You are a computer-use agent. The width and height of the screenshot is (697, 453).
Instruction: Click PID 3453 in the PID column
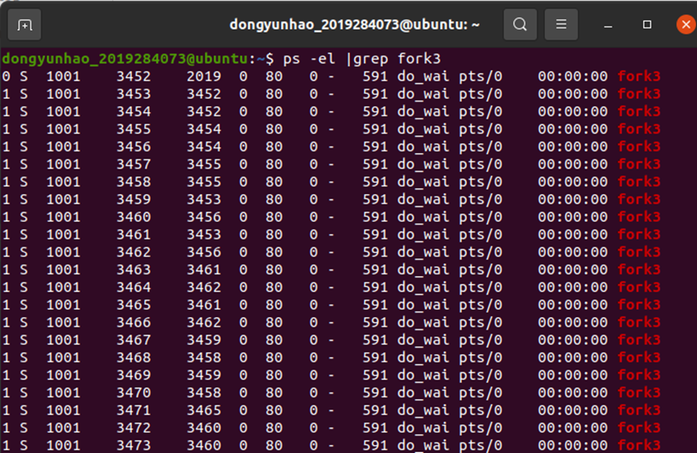[x=134, y=94]
